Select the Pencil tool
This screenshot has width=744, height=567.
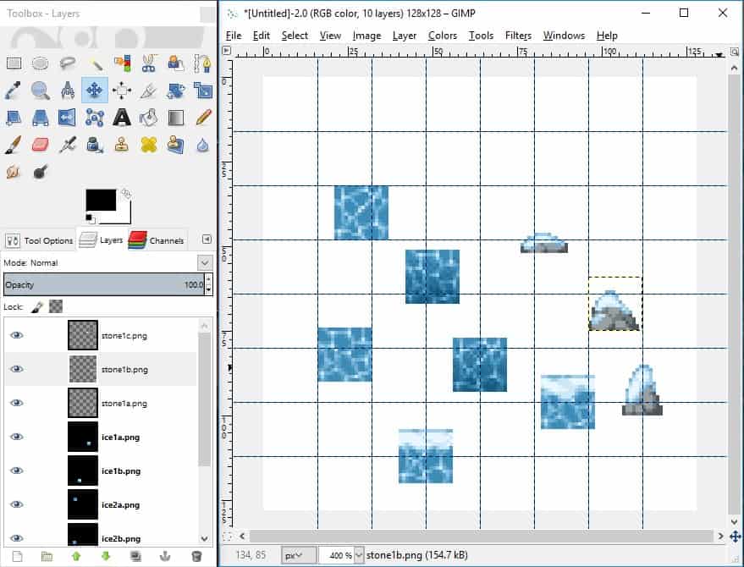point(203,117)
